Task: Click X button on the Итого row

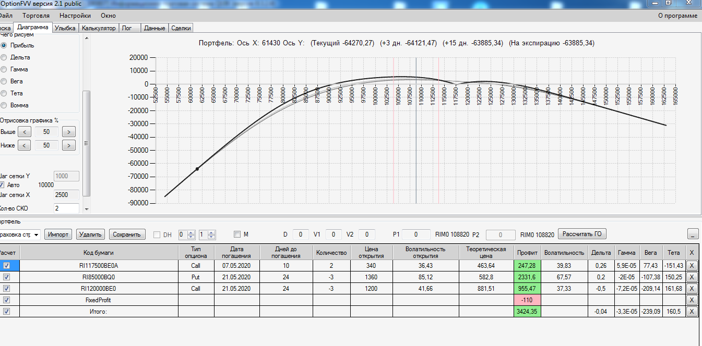Action: 692,312
